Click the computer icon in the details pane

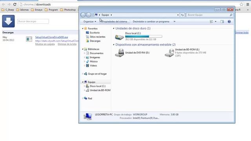[x=88, y=116]
